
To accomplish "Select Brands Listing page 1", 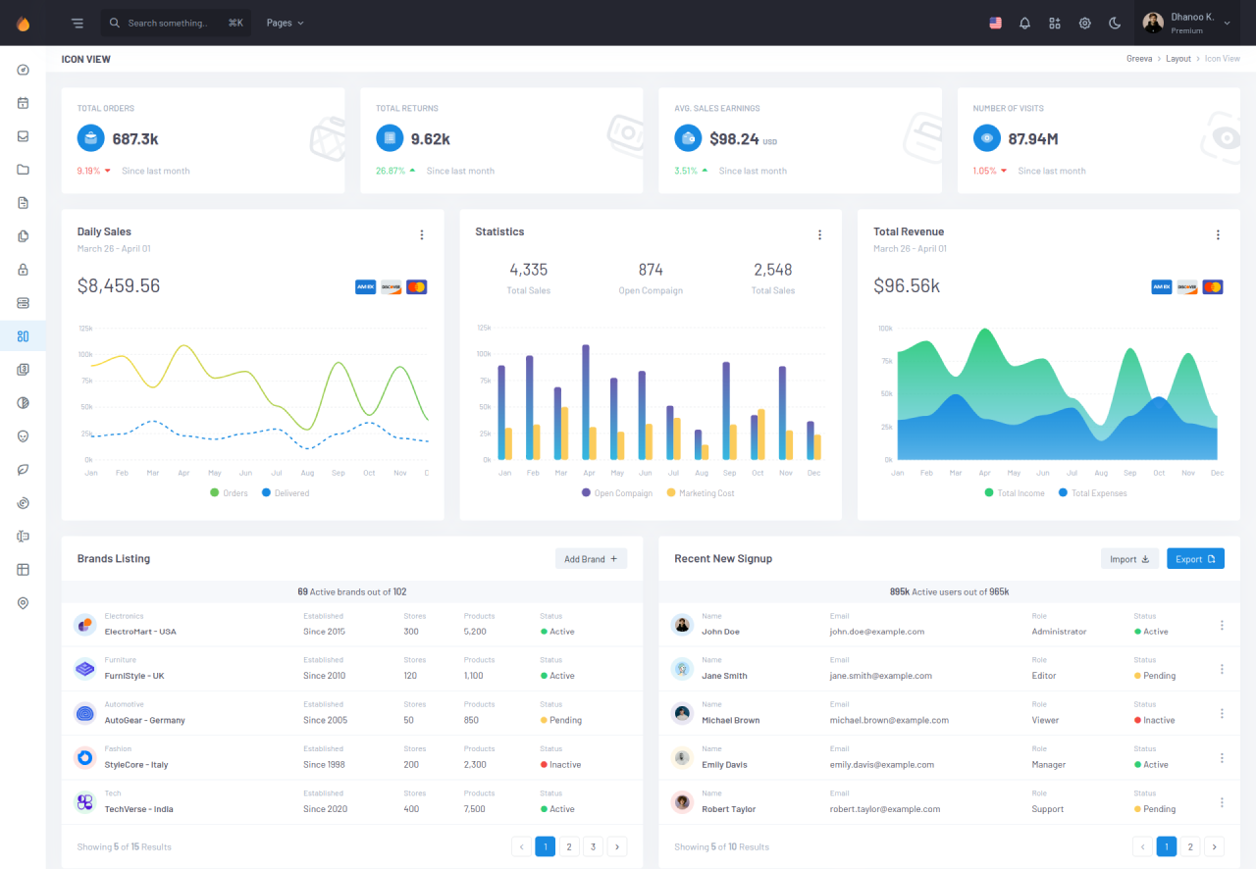I will tap(546, 846).
